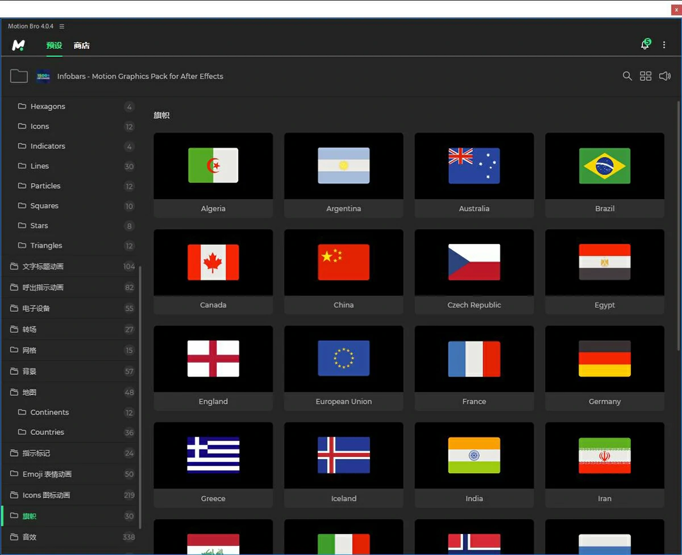Toggle preview sound speaker icon

point(664,76)
